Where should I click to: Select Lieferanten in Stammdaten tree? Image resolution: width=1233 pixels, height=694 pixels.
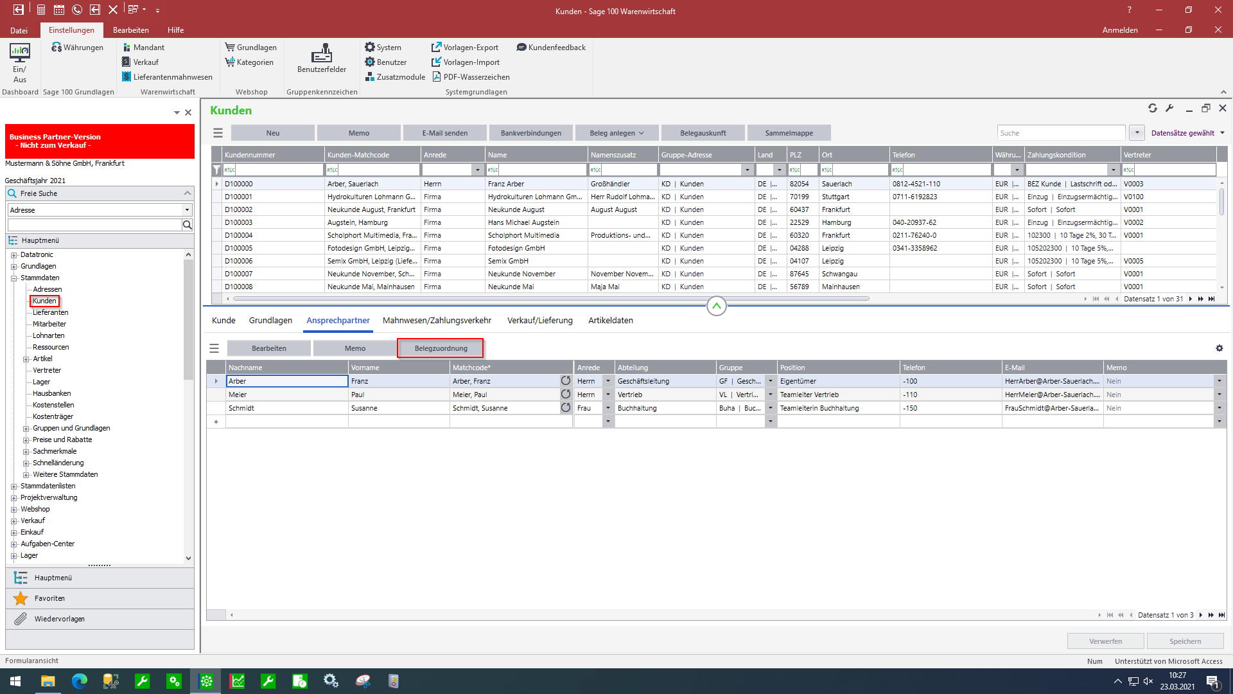click(x=50, y=312)
